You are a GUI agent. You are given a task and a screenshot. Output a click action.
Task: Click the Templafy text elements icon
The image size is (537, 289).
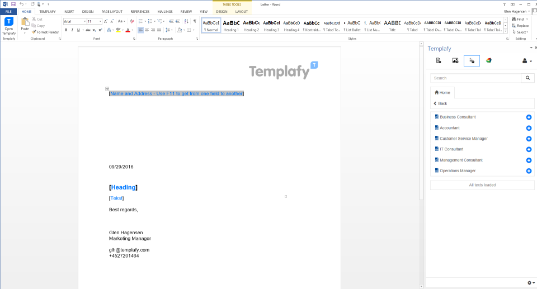click(x=472, y=60)
